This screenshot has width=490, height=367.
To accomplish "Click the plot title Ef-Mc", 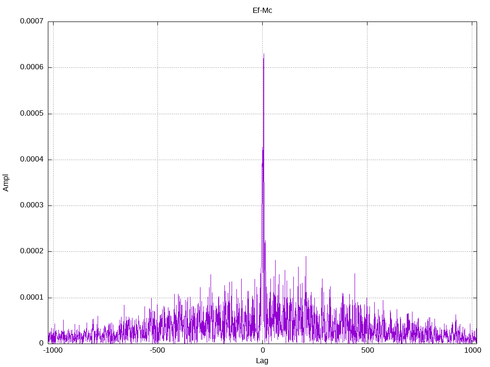I will (262, 11).
